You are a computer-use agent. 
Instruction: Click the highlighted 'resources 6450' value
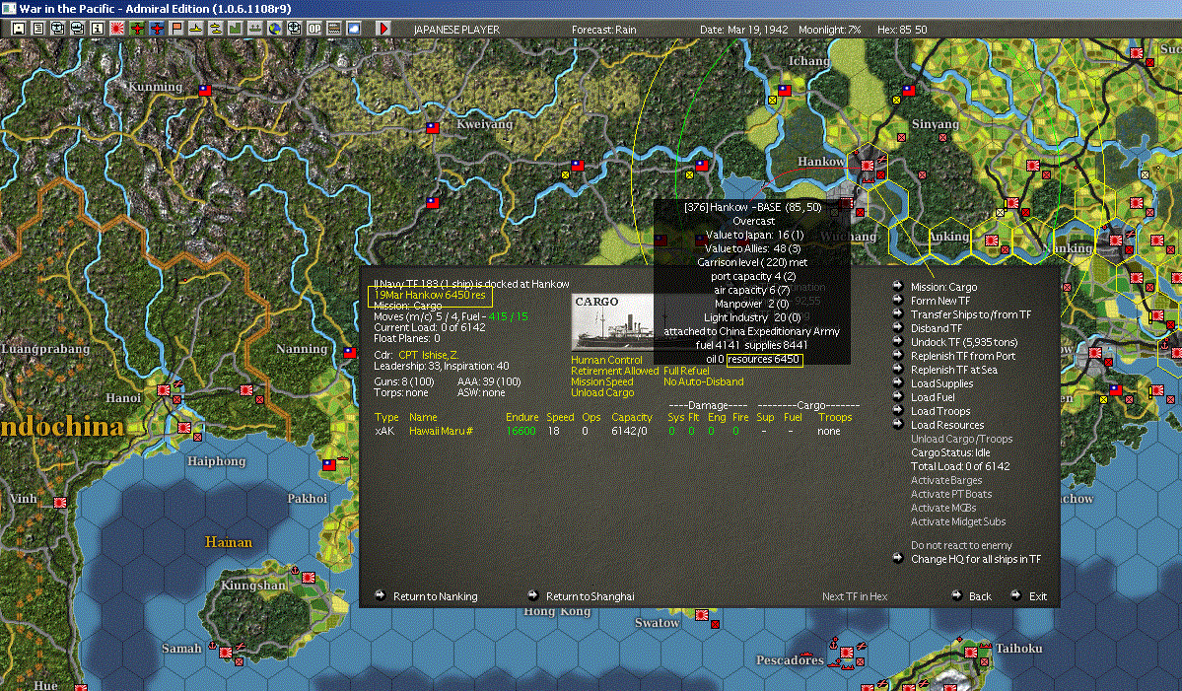coord(764,360)
